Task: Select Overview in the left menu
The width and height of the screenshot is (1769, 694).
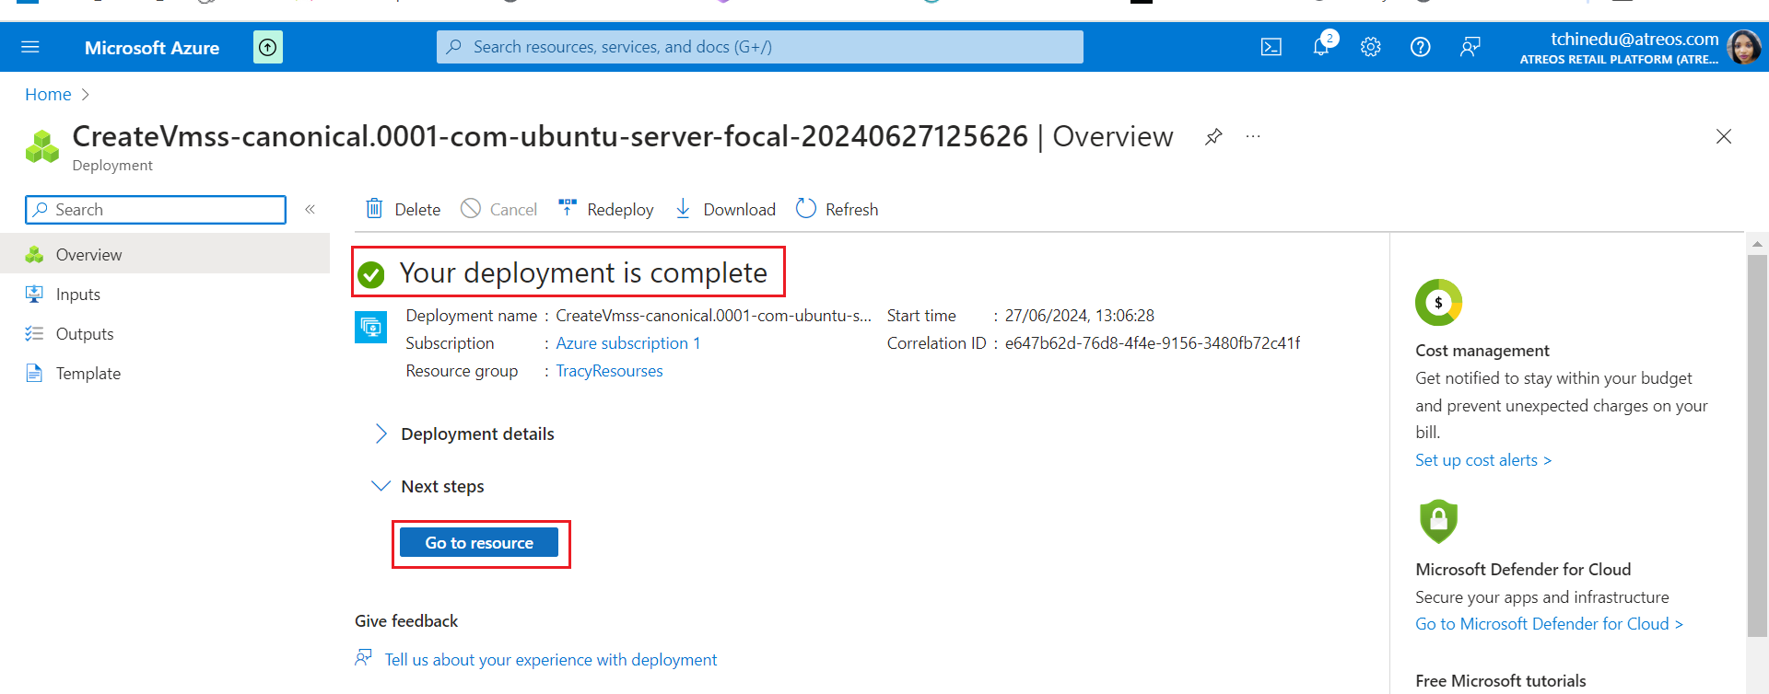Action: point(165,254)
